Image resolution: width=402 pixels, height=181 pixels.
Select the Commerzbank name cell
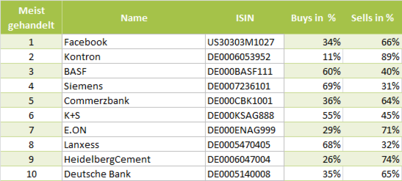click(x=97, y=101)
